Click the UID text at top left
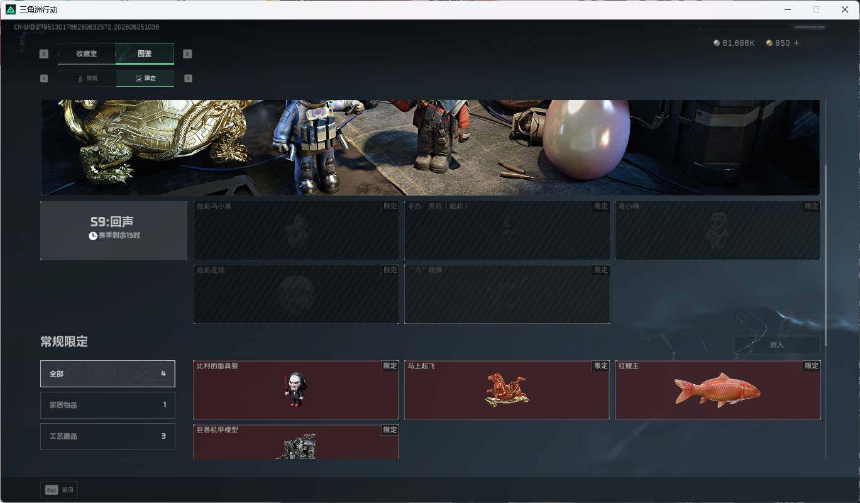Image resolution: width=860 pixels, height=503 pixels. point(86,27)
